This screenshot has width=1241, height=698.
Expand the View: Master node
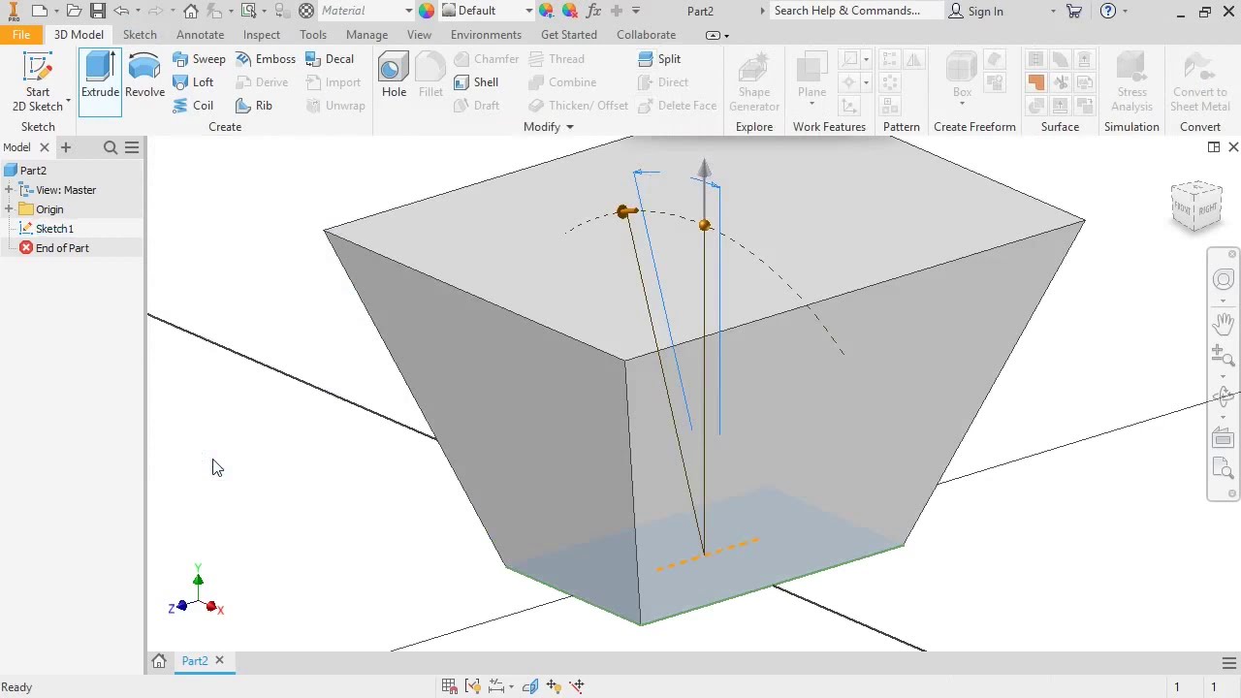[9, 190]
